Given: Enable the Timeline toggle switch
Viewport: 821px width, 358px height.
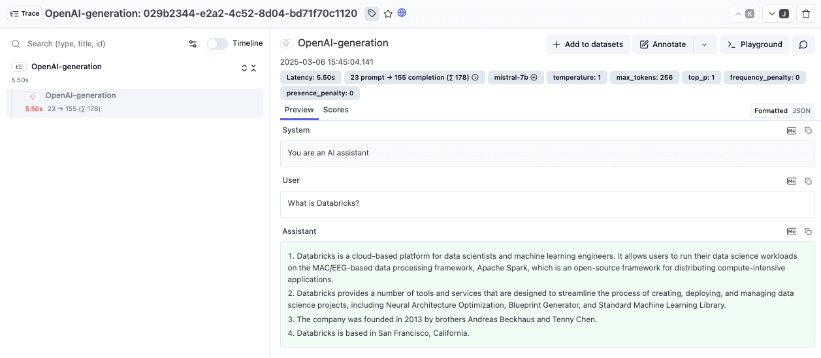Looking at the screenshot, I should click(217, 44).
